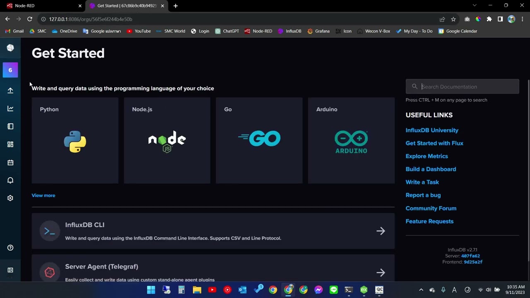Select the Arduino language card
This screenshot has height=298, width=530.
(351, 140)
